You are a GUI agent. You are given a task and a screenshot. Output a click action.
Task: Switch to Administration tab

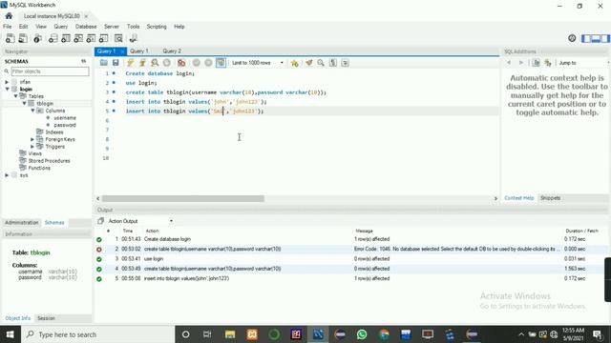click(x=21, y=223)
